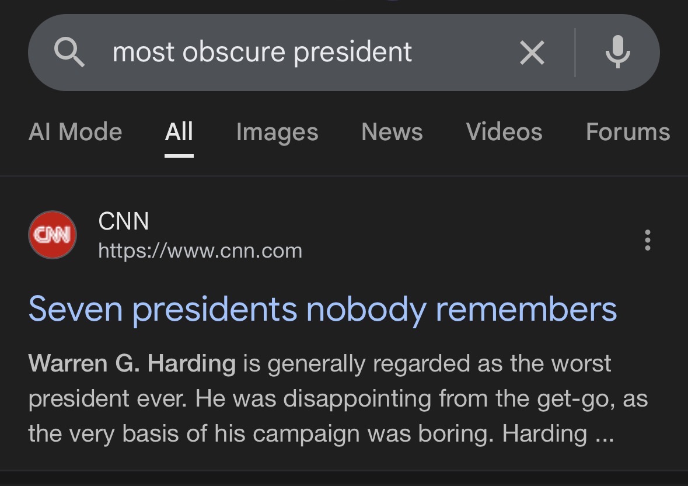Go to the News tab

click(392, 132)
